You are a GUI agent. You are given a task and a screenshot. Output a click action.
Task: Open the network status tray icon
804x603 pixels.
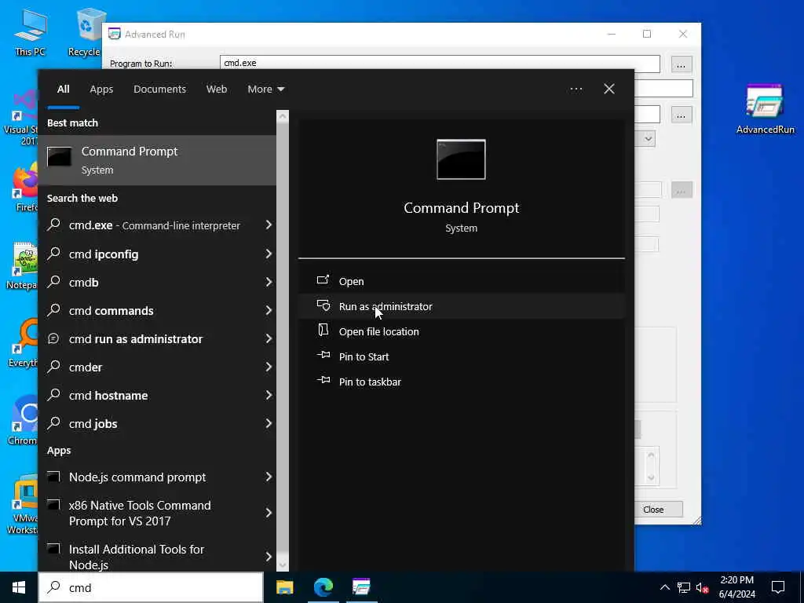click(684, 587)
